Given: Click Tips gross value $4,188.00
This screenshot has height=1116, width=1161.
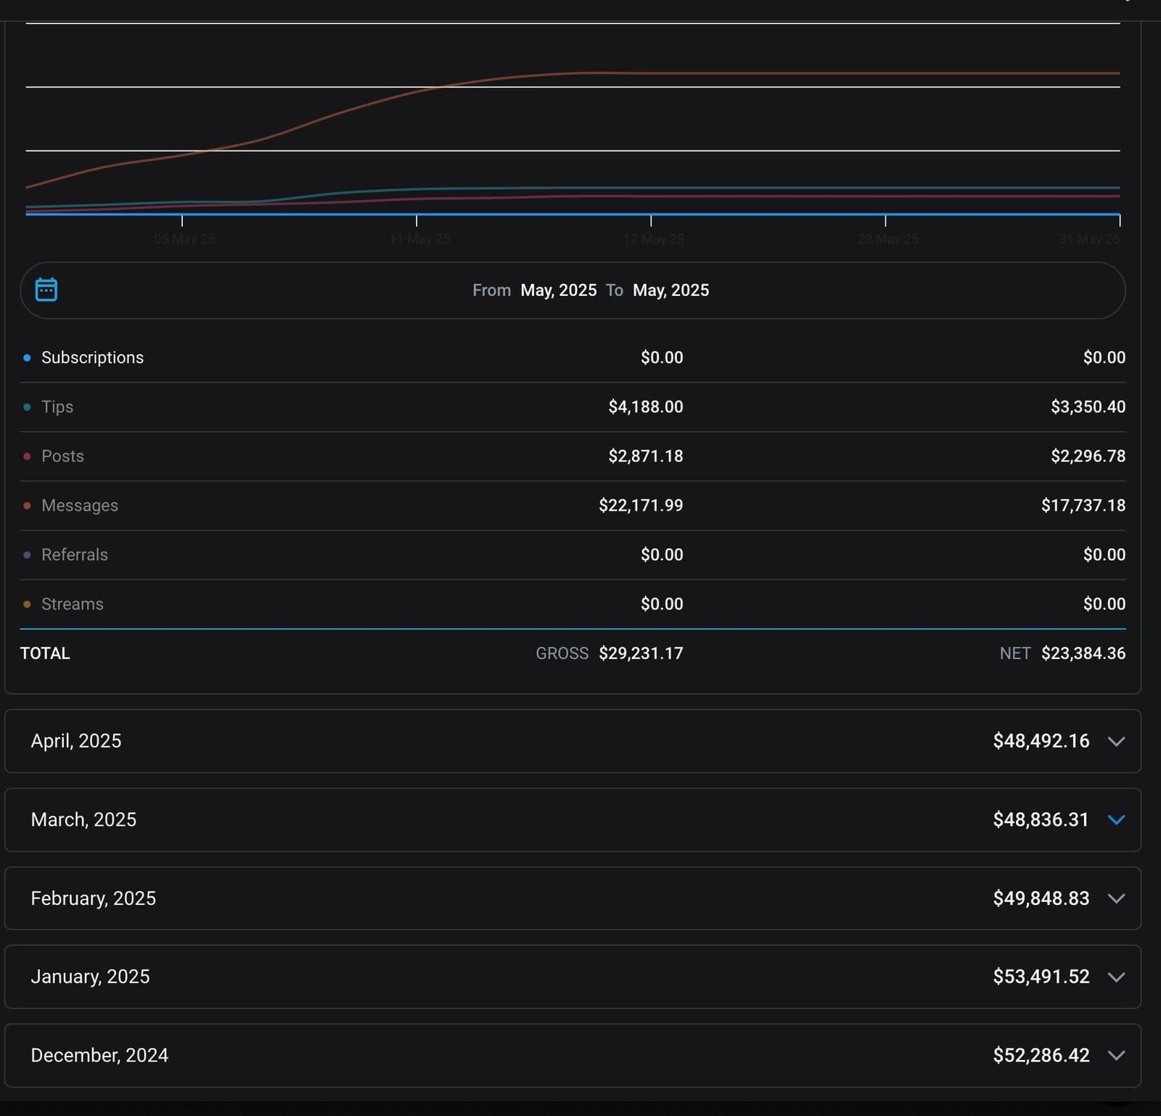Looking at the screenshot, I should [646, 407].
